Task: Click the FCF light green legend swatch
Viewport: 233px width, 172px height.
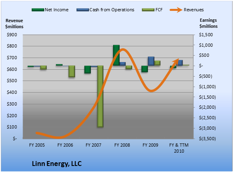Action: pos(148,10)
